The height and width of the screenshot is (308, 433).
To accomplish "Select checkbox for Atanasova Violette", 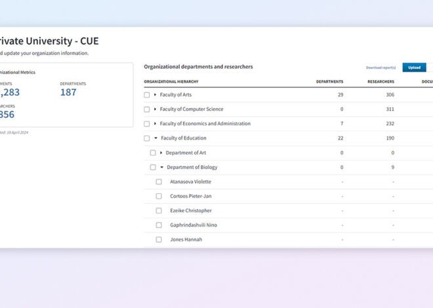I will point(159,182).
